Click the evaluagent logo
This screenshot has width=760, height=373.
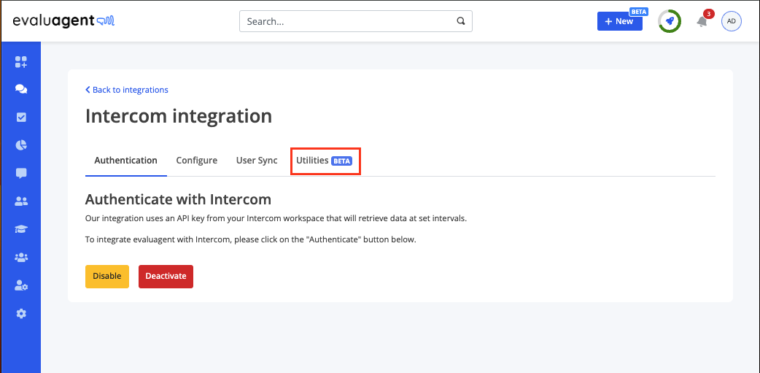tap(63, 21)
